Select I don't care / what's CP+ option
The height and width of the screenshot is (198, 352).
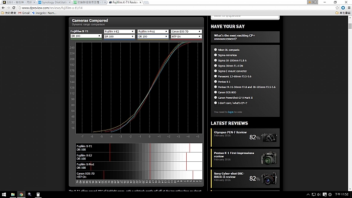click(216, 103)
